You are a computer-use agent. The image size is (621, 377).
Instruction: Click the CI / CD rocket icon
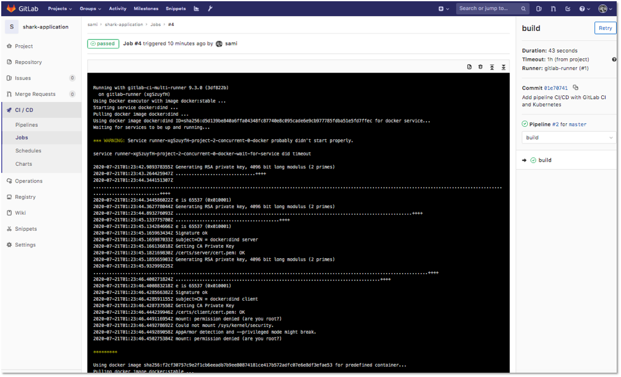pos(9,110)
